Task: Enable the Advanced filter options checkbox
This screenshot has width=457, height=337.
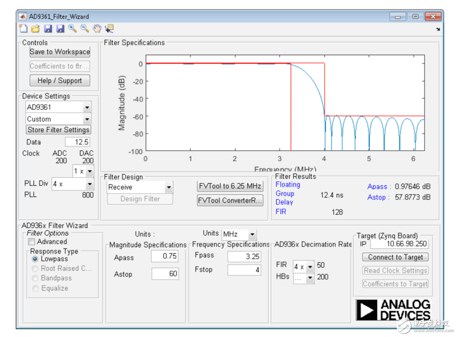Action: click(x=32, y=242)
